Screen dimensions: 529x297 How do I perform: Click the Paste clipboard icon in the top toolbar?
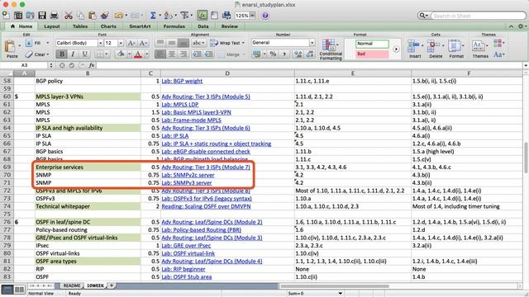[92, 15]
